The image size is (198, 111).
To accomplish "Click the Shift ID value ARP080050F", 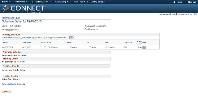I will coord(8,47).
